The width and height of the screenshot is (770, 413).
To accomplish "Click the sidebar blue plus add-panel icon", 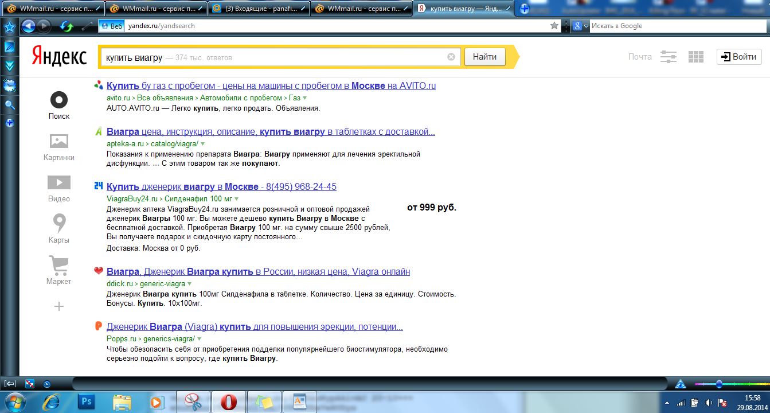I will [10, 123].
